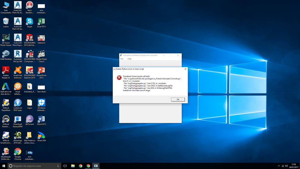Select AutoCAD Plant 3D Sp... desktop icon
Viewport: 300px width, 169px height.
[18, 24]
